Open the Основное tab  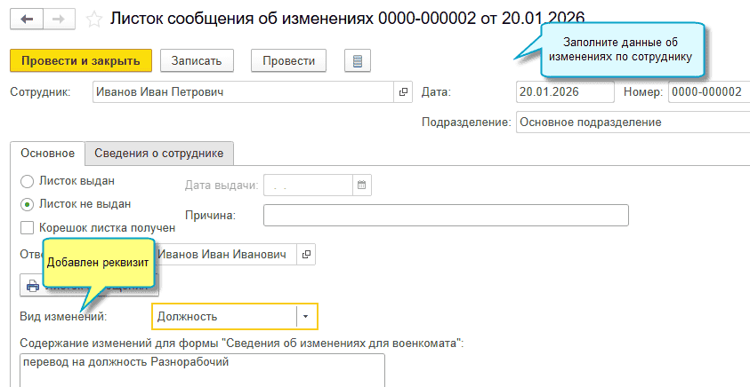(x=47, y=153)
